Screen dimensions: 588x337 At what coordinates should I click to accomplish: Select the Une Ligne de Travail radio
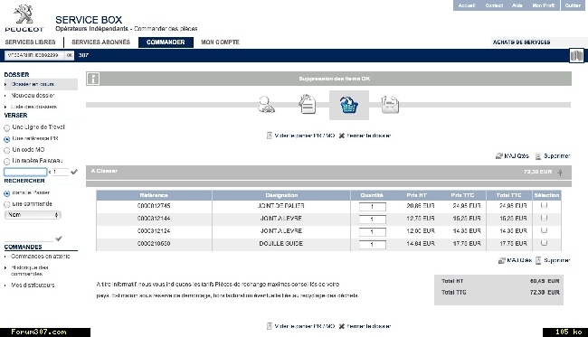6,127
